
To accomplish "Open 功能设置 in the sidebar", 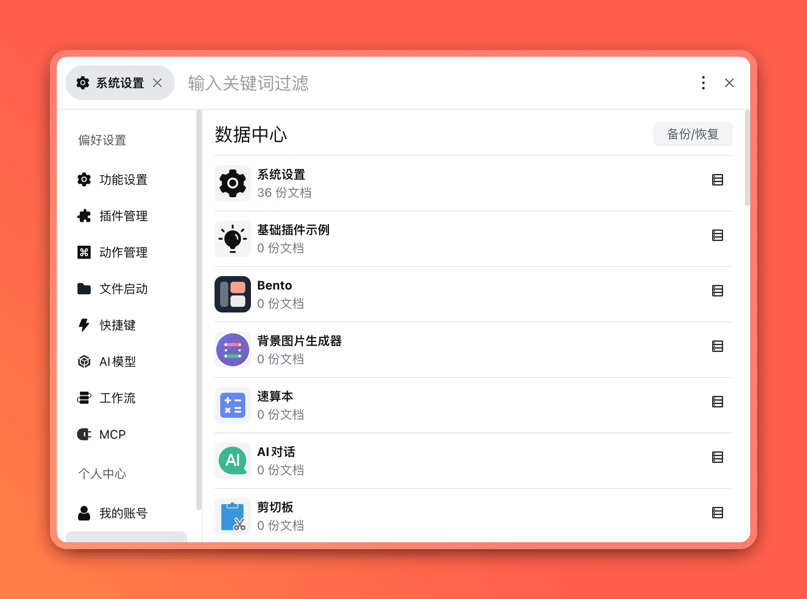I will tap(127, 179).
